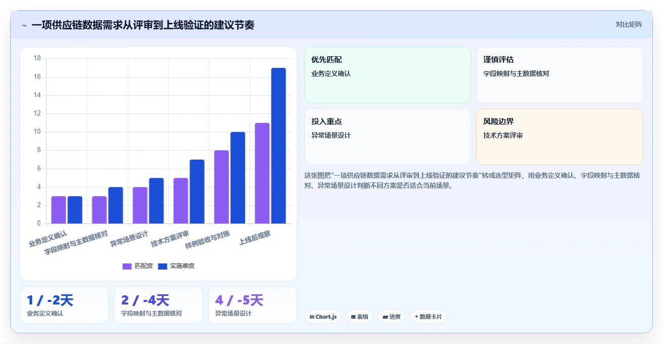Click the 上线后观察 x-axis label
663x344 pixels.
[255, 238]
